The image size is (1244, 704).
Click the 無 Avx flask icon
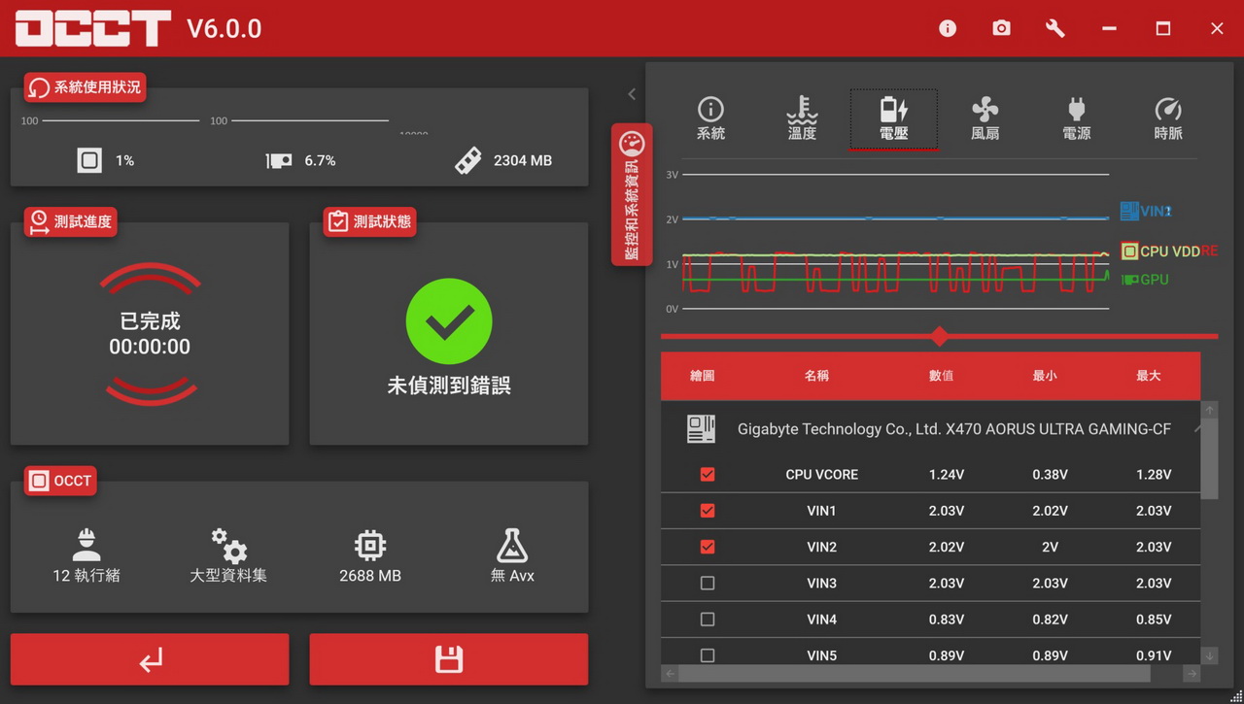pyautogui.click(x=512, y=546)
